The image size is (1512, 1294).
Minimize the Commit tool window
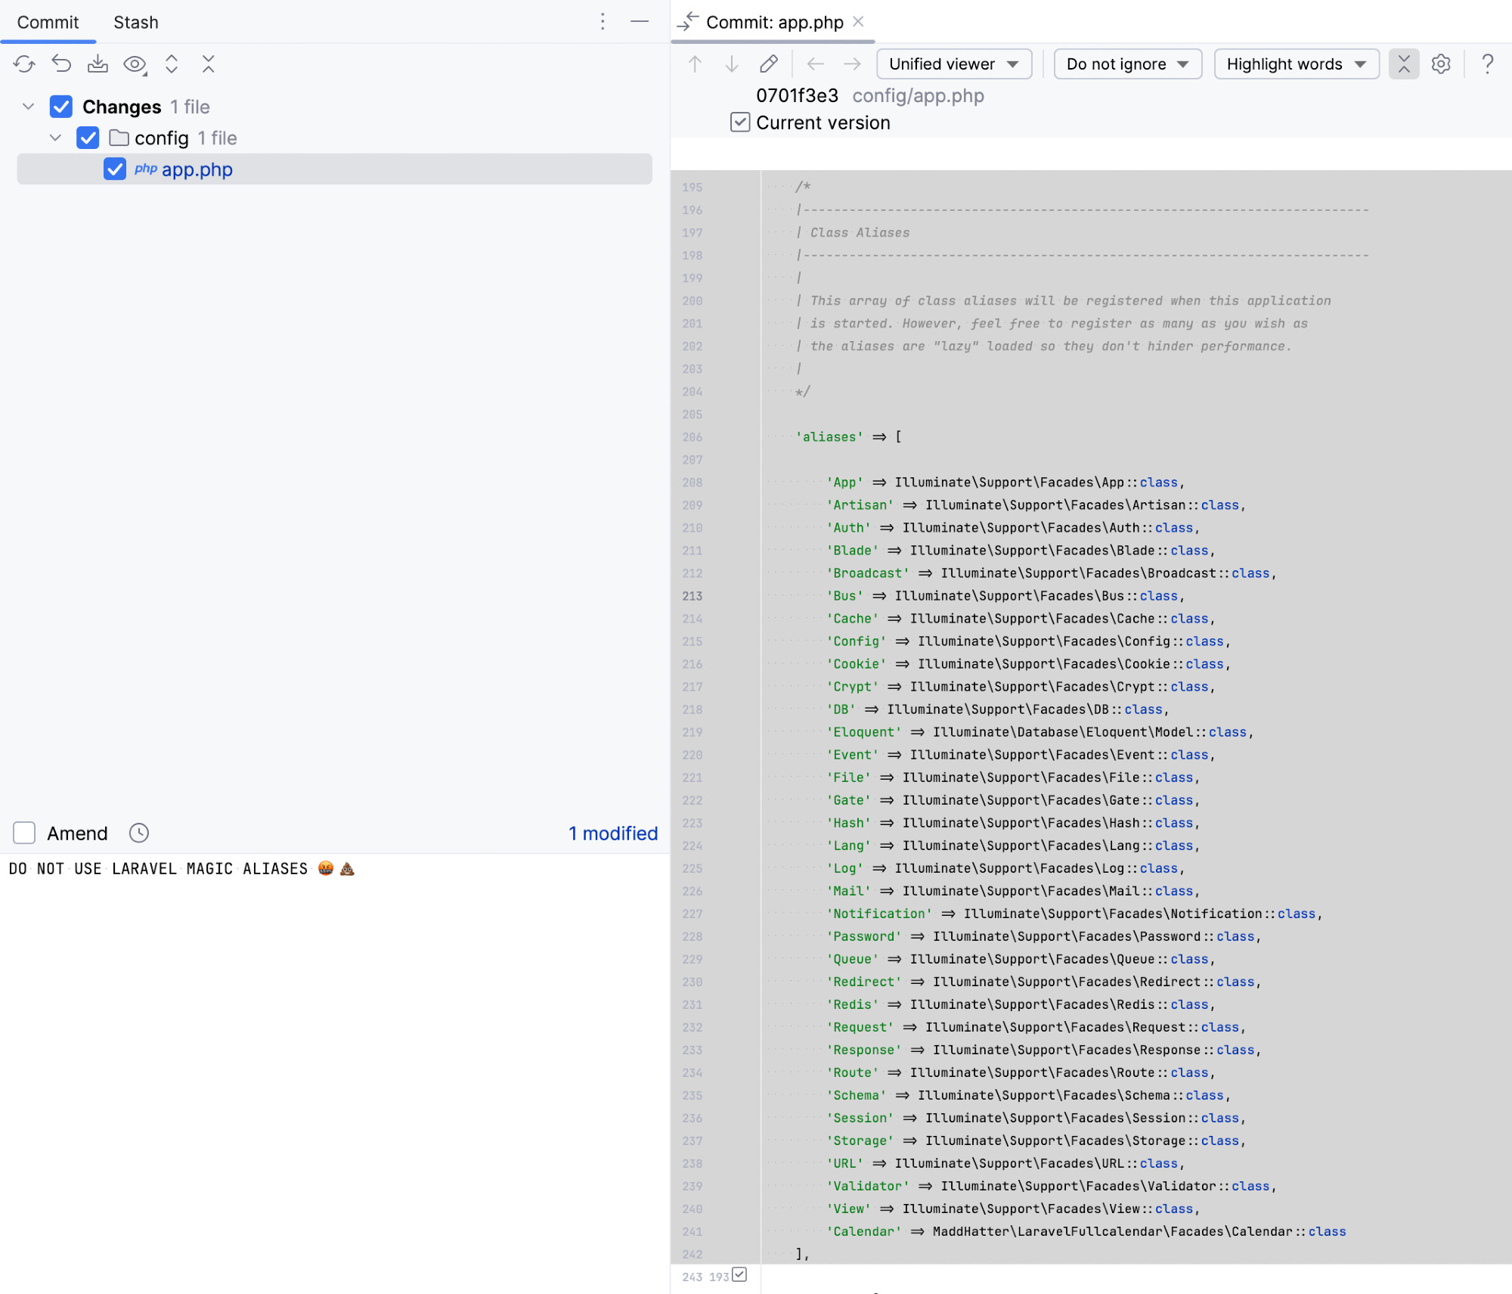pyautogui.click(x=640, y=22)
